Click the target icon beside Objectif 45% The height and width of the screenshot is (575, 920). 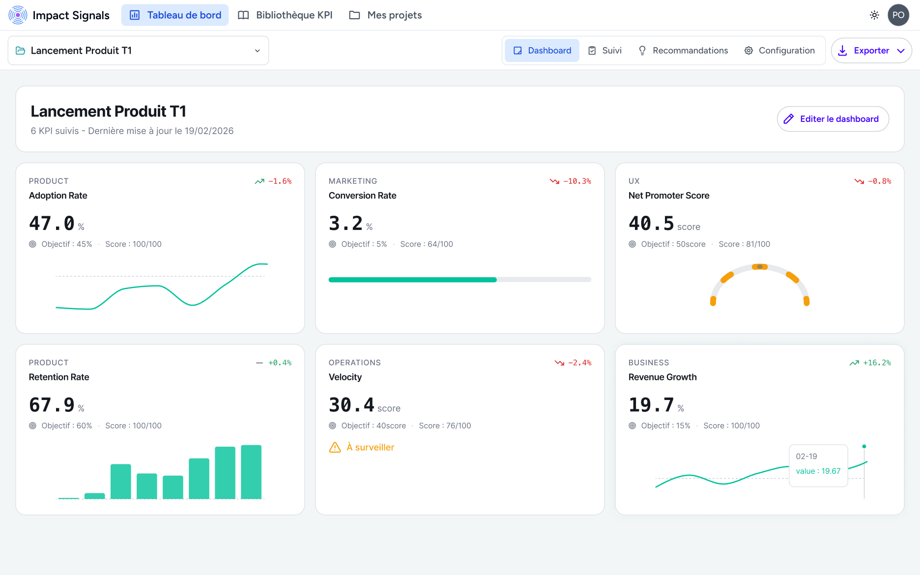pos(33,244)
